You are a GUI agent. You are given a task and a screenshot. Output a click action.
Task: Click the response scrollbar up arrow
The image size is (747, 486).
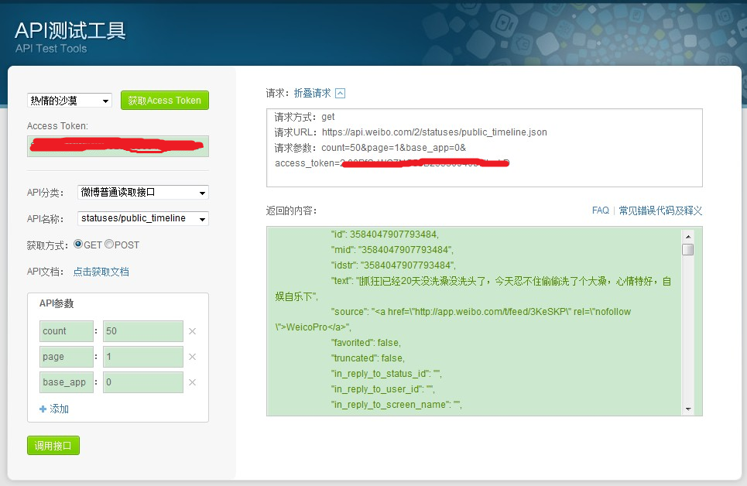point(688,236)
